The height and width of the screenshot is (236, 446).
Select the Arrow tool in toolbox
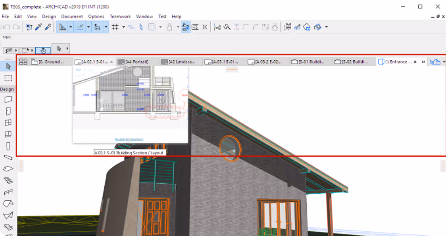pos(8,66)
